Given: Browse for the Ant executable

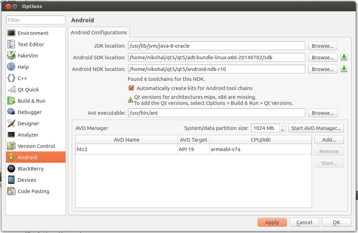Looking at the screenshot, I should (x=323, y=113).
